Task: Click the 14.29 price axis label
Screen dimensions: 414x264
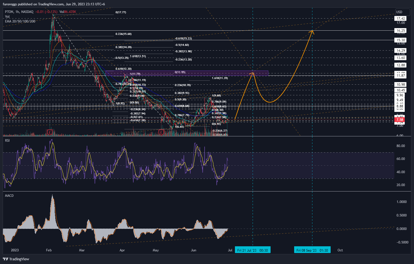Action: point(400,51)
